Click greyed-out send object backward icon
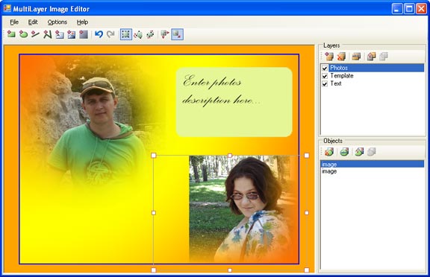430x277 pixels. (371, 152)
